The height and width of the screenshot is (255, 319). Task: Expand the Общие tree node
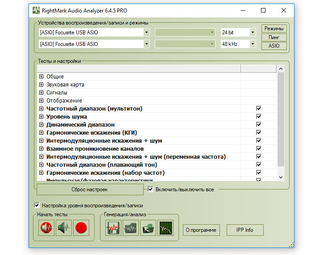click(x=41, y=77)
